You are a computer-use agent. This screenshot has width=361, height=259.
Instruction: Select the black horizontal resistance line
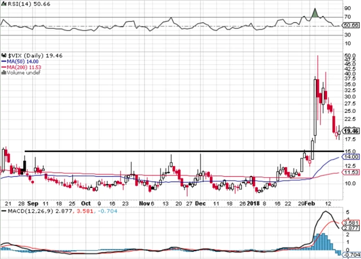click(x=169, y=151)
